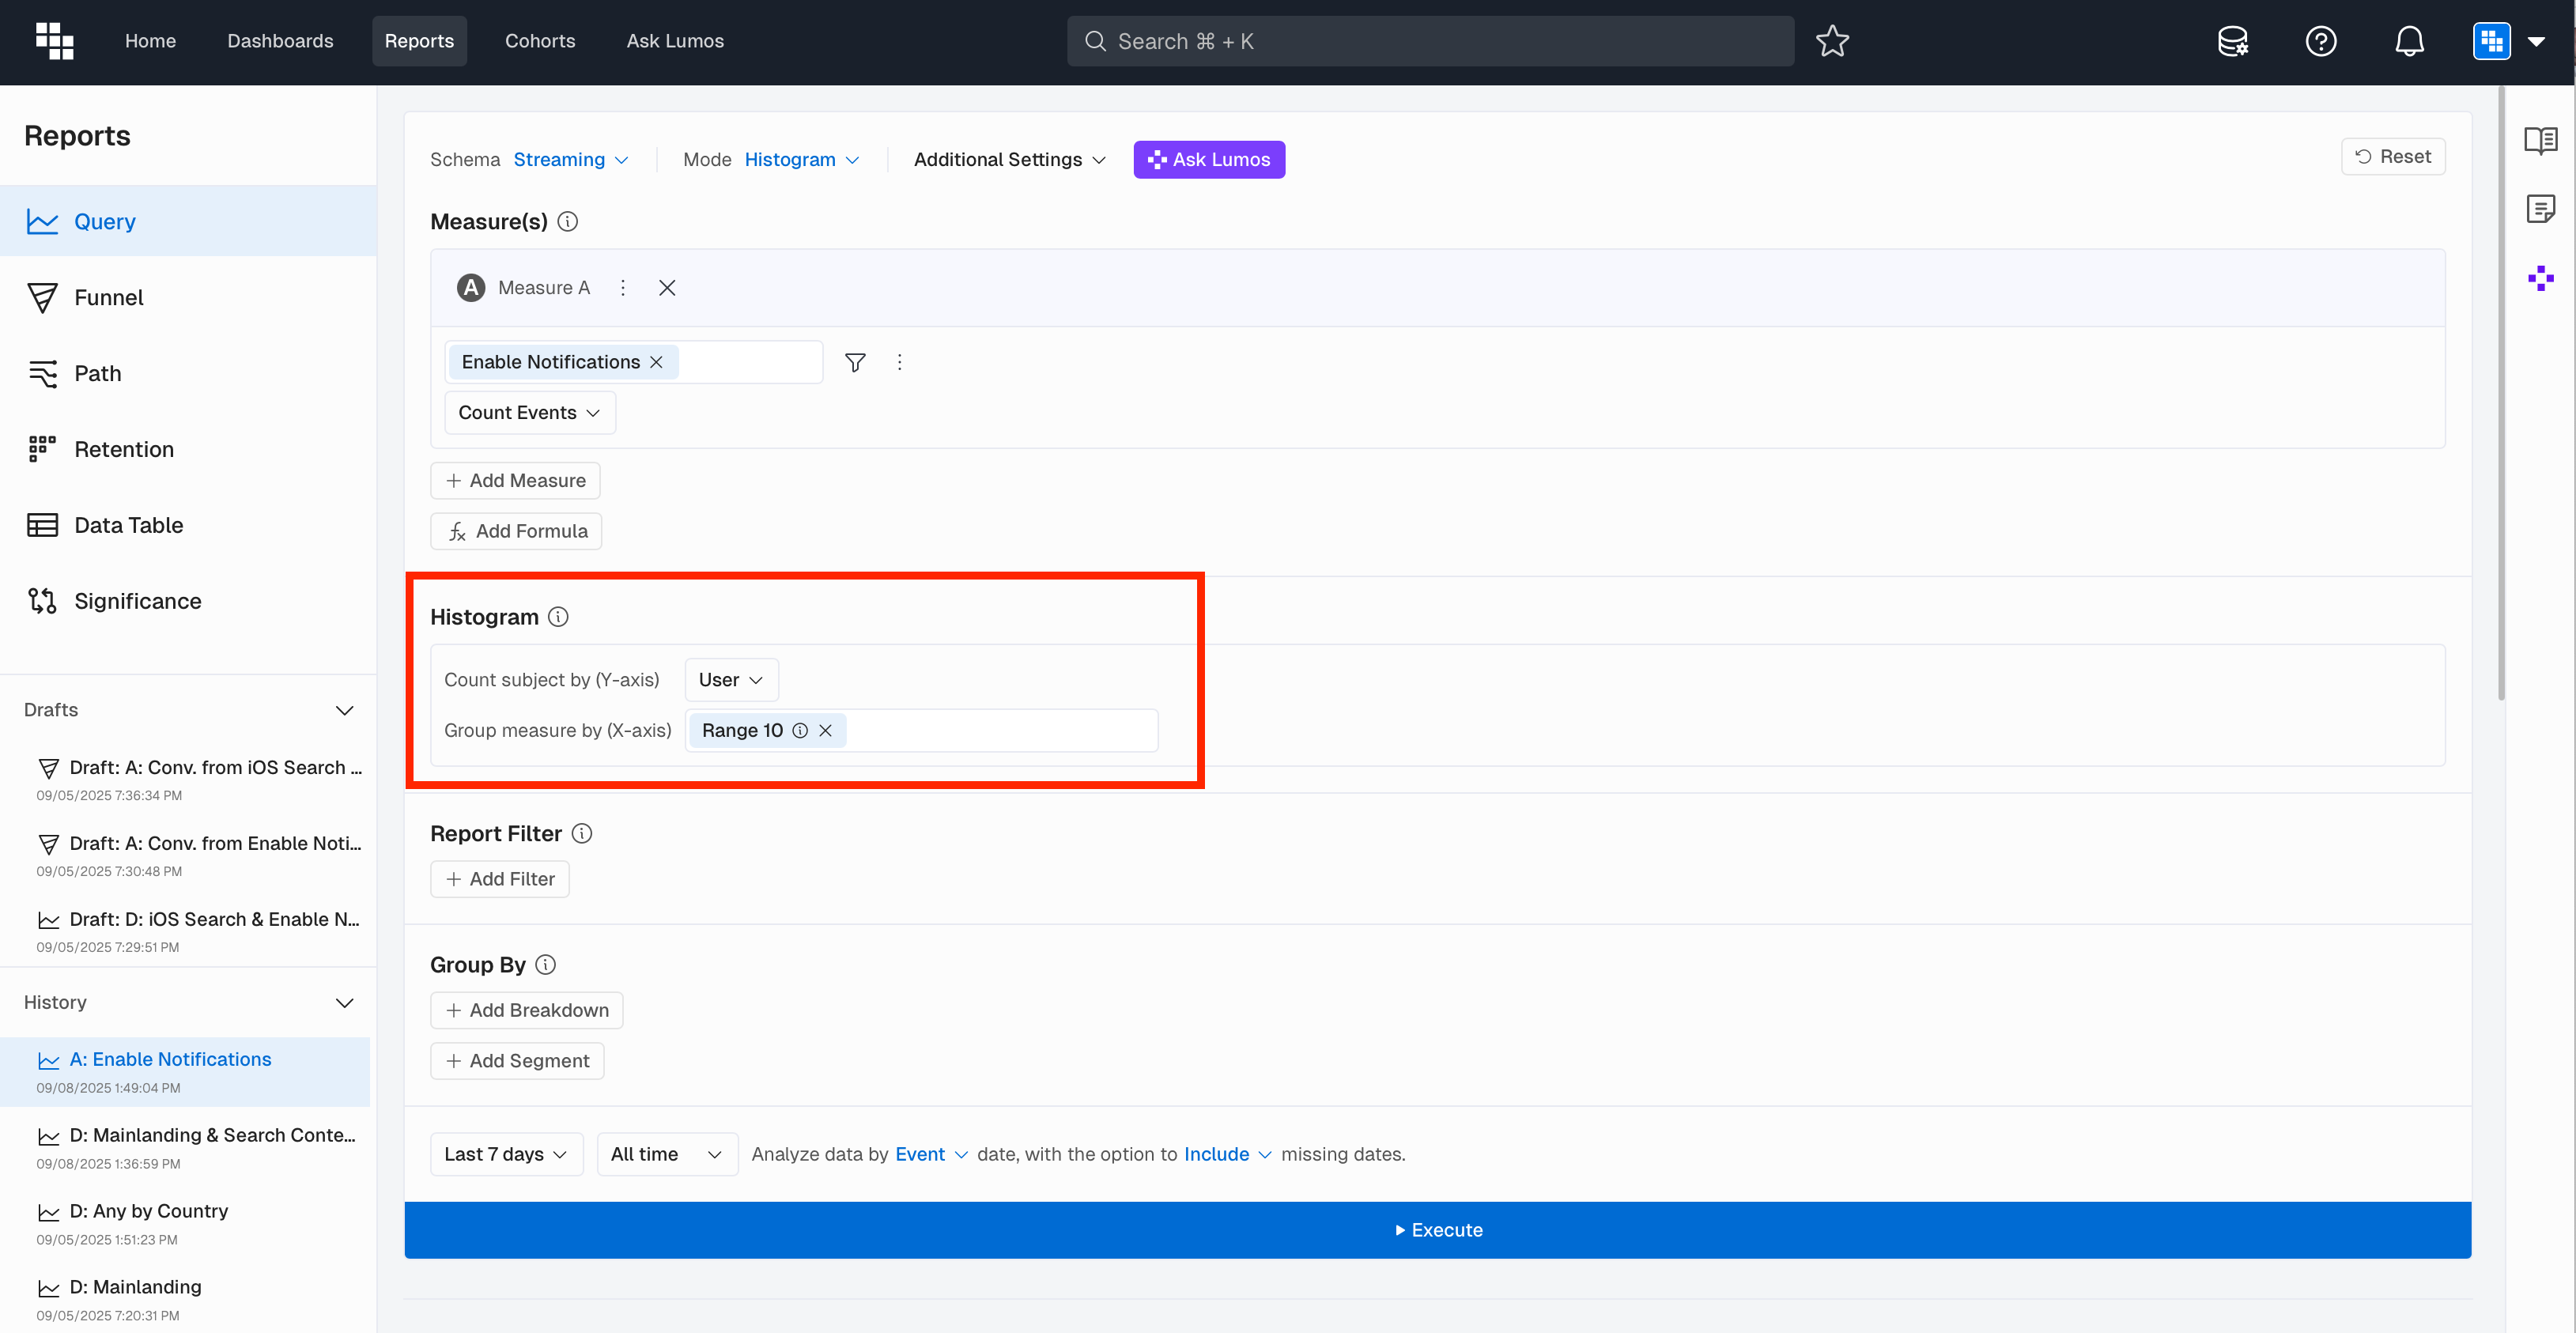The width and height of the screenshot is (2576, 1333).
Task: Click into the search field
Action: pos(1430,41)
